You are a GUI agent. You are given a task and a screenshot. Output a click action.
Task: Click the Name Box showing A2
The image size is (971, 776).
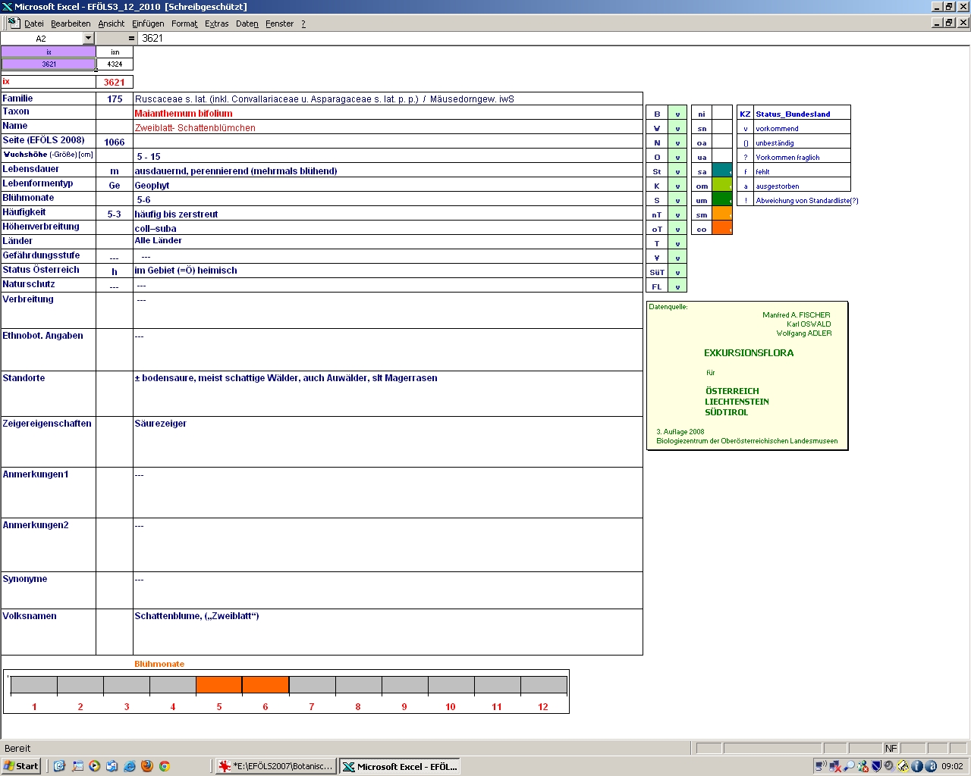tap(42, 38)
